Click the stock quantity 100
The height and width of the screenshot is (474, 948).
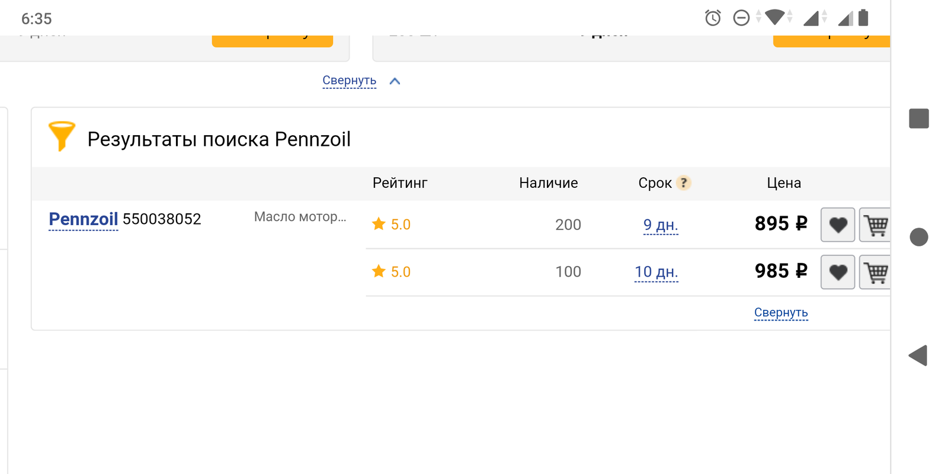tap(568, 272)
